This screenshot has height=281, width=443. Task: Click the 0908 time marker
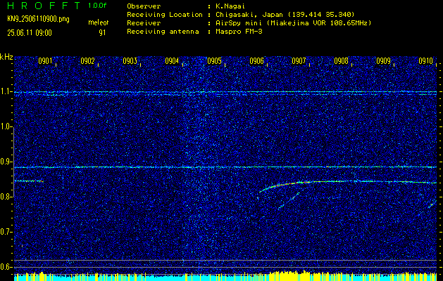[x=342, y=61]
